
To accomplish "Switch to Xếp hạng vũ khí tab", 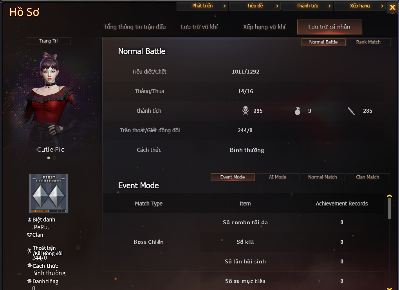I will [x=264, y=27].
